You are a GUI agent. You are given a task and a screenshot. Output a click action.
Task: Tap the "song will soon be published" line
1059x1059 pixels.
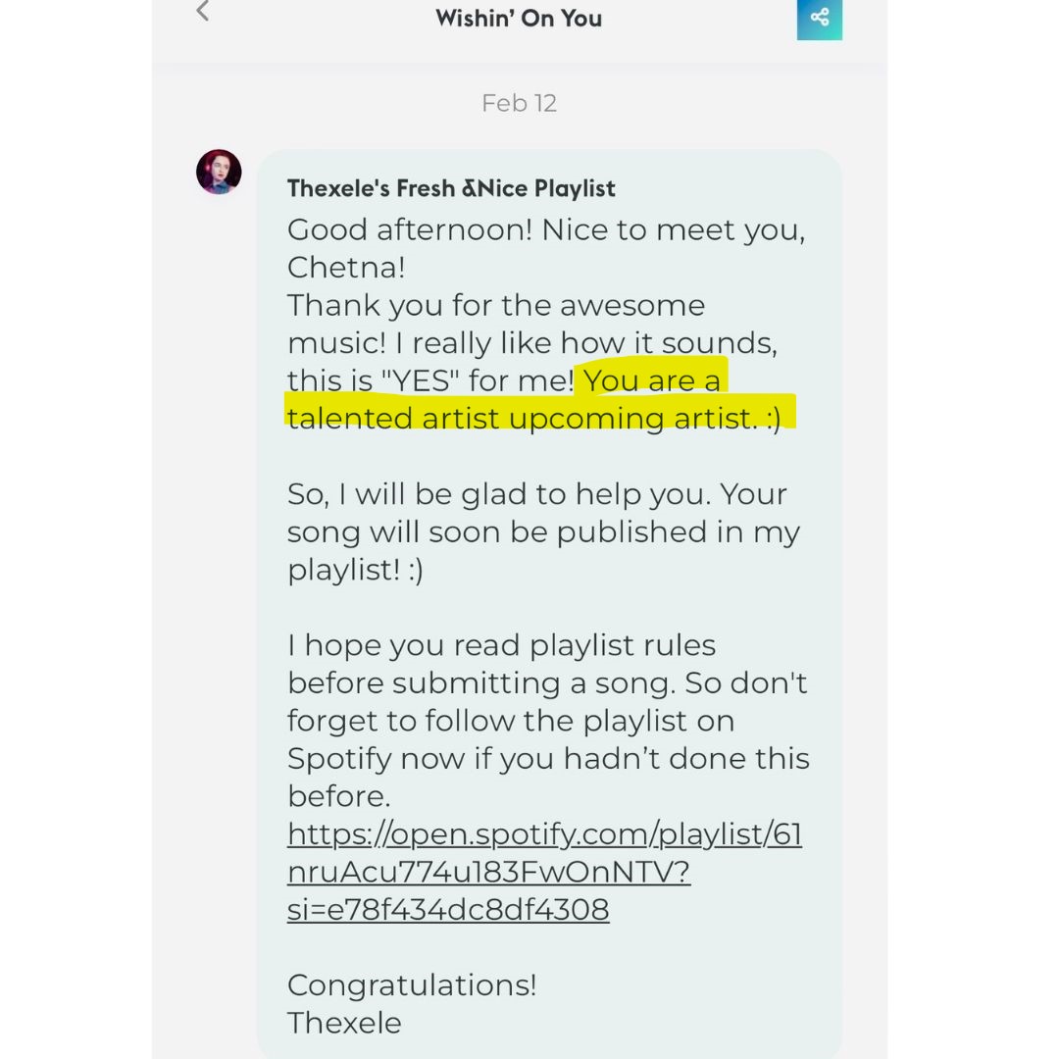tap(543, 532)
